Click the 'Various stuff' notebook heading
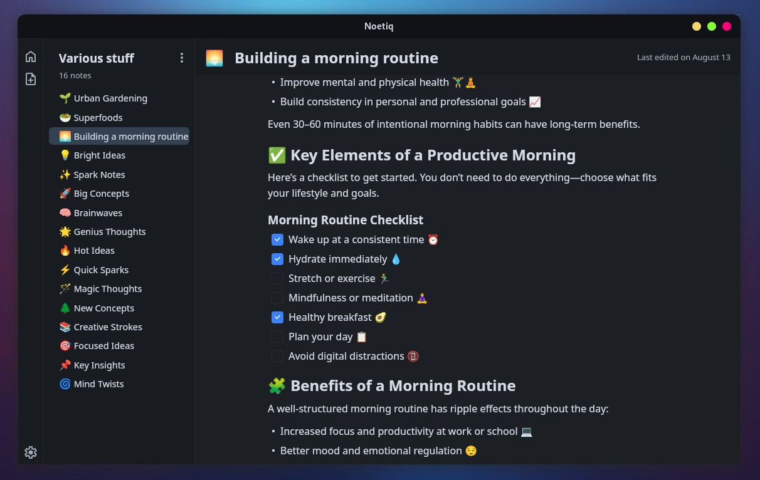Image resolution: width=760 pixels, height=480 pixels. tap(97, 58)
